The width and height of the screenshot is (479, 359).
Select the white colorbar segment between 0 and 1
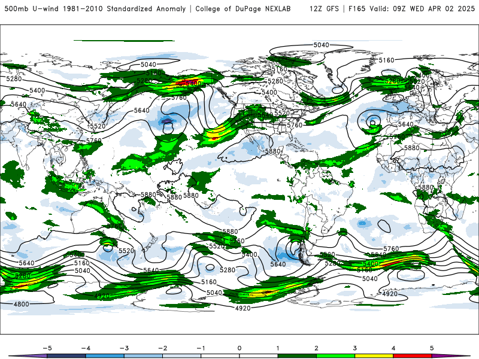point(259,356)
